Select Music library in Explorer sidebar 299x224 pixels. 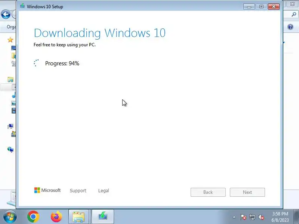coord(14,95)
